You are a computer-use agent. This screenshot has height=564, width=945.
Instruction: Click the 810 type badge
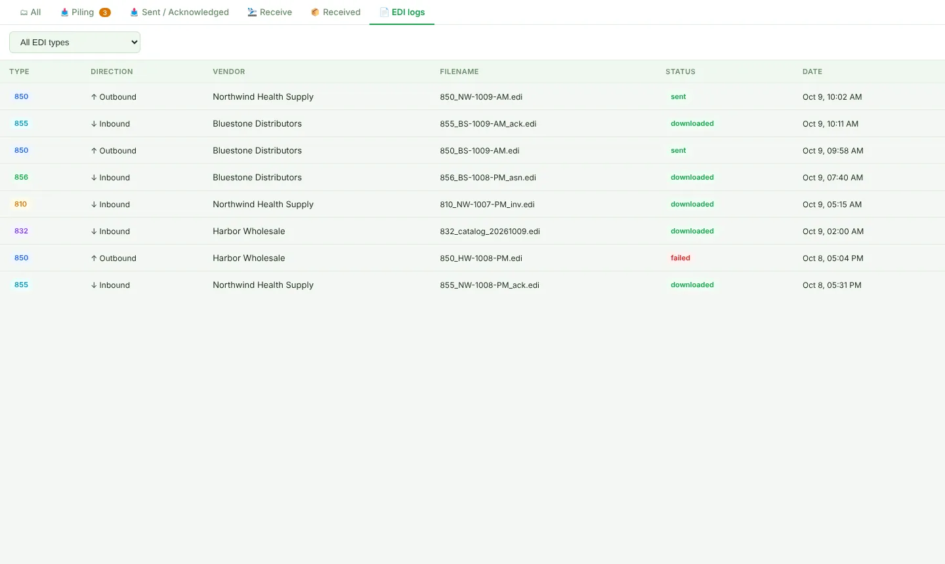(x=21, y=204)
